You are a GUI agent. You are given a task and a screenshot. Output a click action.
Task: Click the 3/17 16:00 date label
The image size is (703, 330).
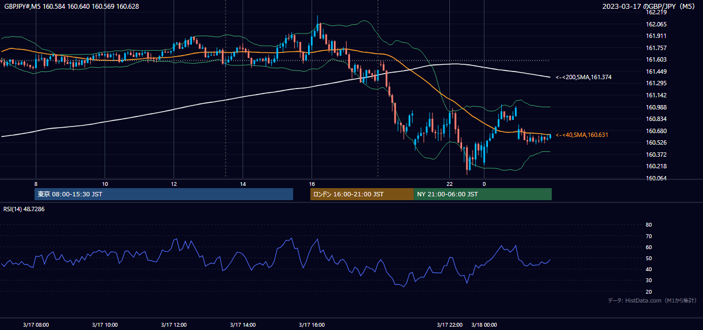[x=312, y=324]
